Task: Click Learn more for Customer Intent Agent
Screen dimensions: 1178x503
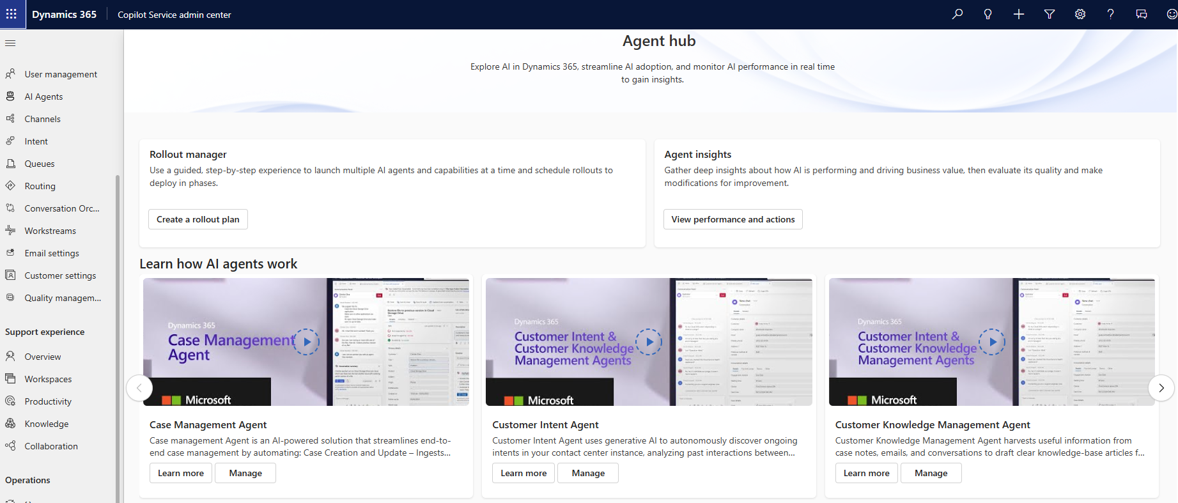Action: pos(523,473)
